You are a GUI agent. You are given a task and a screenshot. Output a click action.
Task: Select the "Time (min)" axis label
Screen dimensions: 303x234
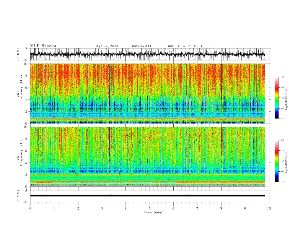tap(153, 212)
